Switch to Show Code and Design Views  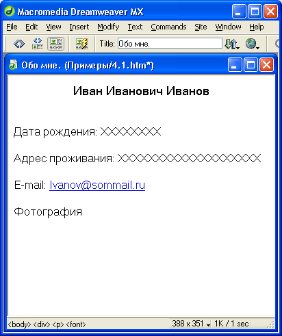[x=38, y=44]
